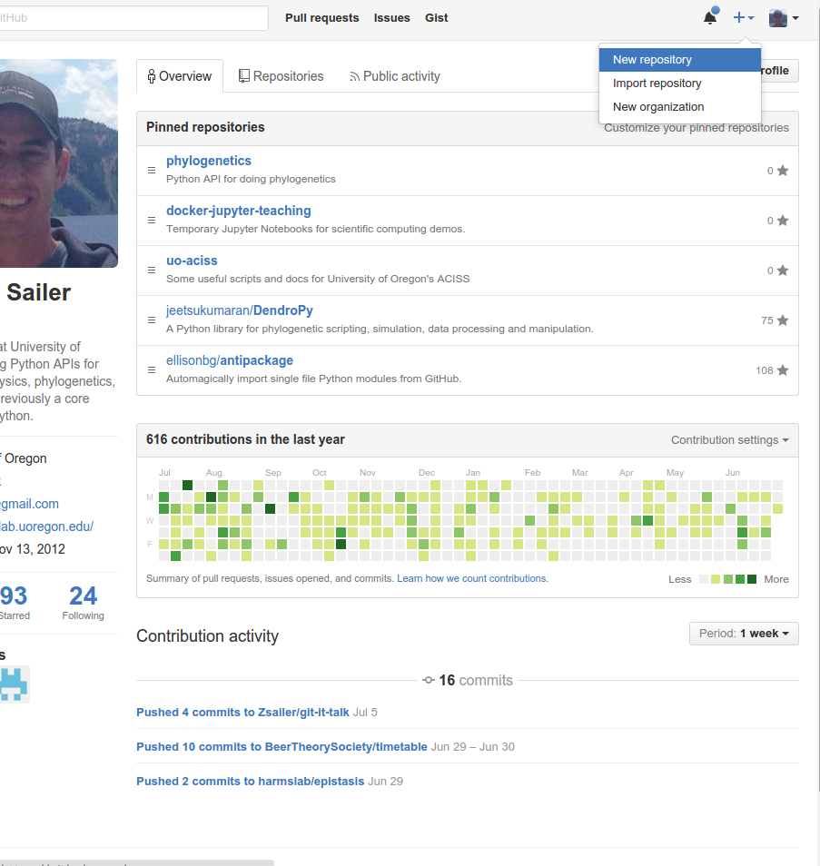
Task: Click the darkest green legend square
Action: pos(752,579)
